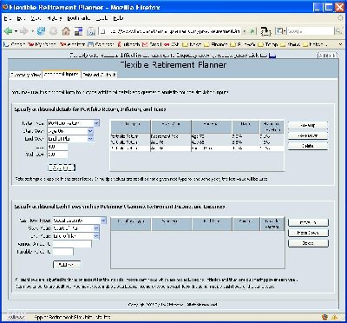Click into the Std Dev input field
The image size is (347, 323).
57,155
